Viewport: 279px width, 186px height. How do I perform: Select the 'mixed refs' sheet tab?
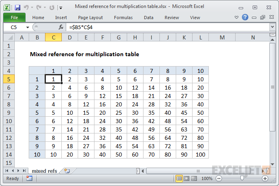(x=45, y=171)
